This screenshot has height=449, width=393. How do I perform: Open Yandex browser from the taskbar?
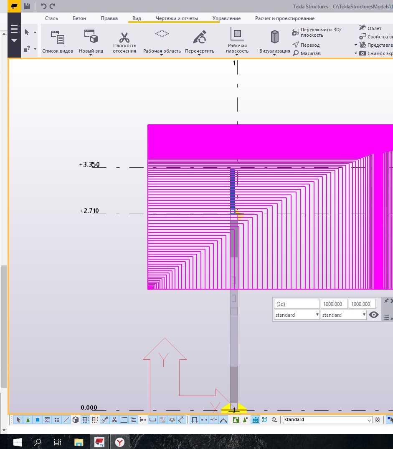point(120,442)
